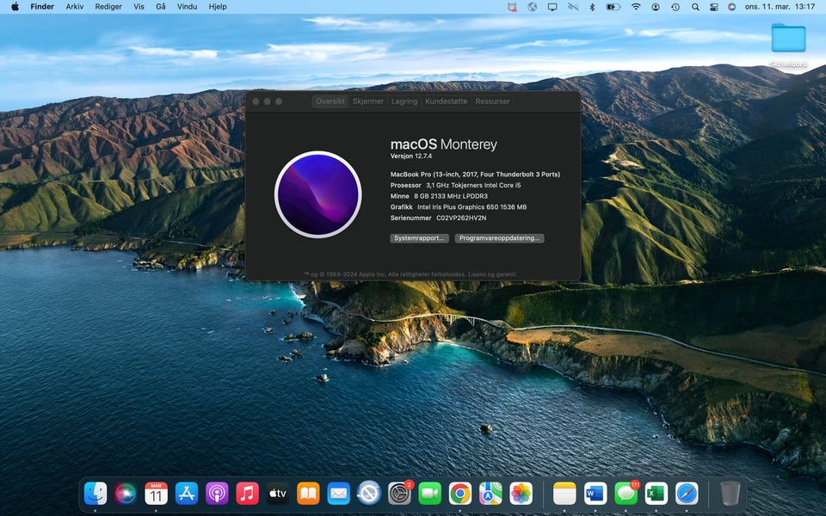Open Podcasts app in the Dock

pos(217,494)
